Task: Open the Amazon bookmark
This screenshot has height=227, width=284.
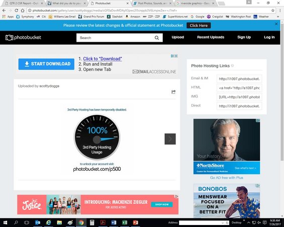Action: 133,17
